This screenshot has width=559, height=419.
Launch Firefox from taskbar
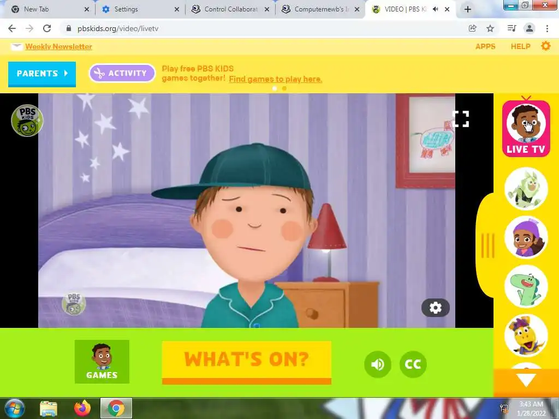coord(82,408)
